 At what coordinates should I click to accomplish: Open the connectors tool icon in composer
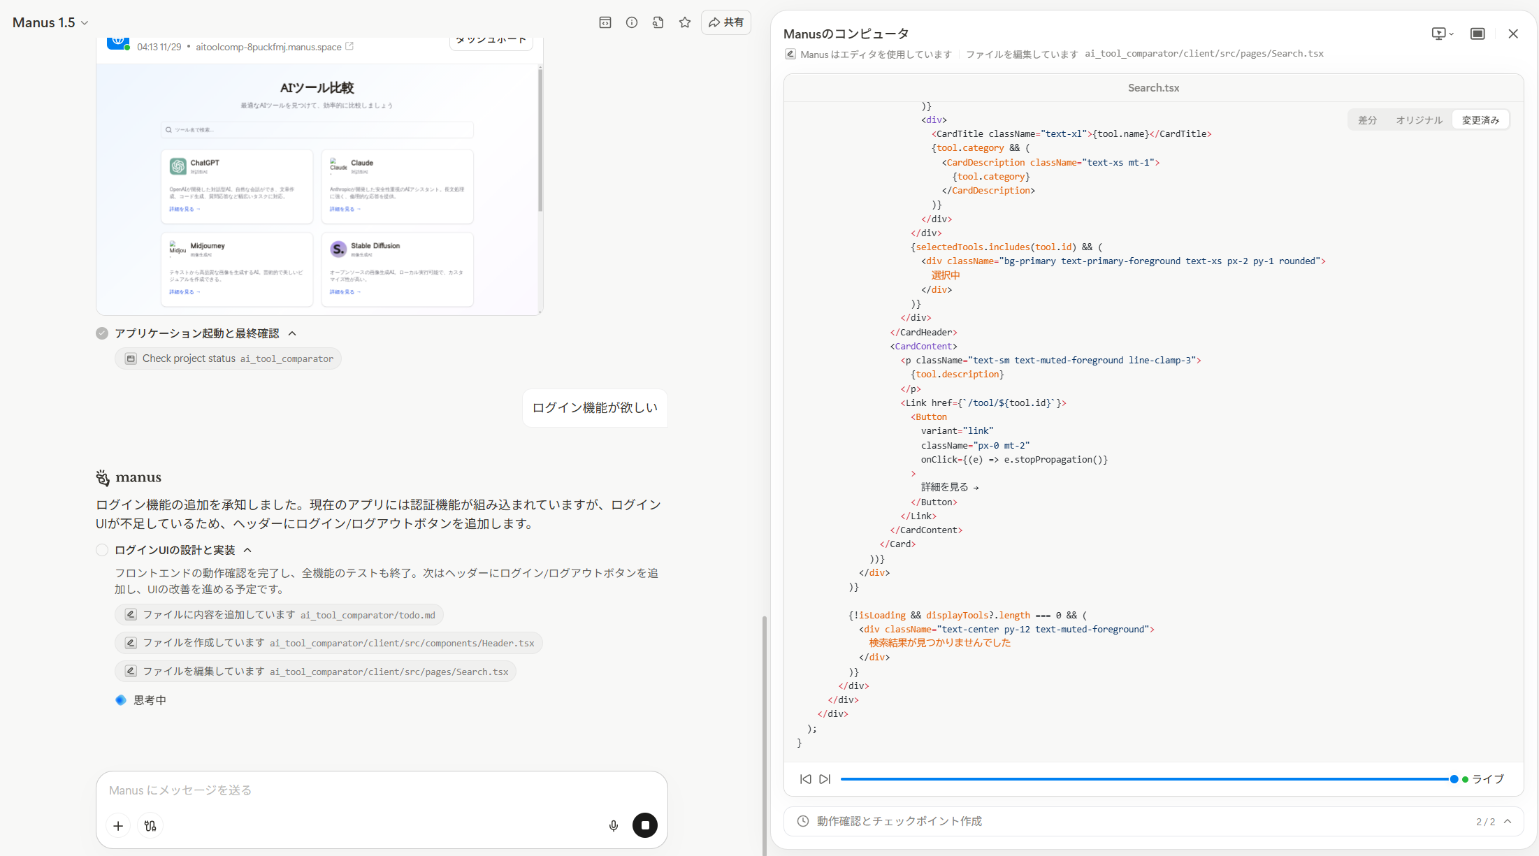[x=150, y=825]
